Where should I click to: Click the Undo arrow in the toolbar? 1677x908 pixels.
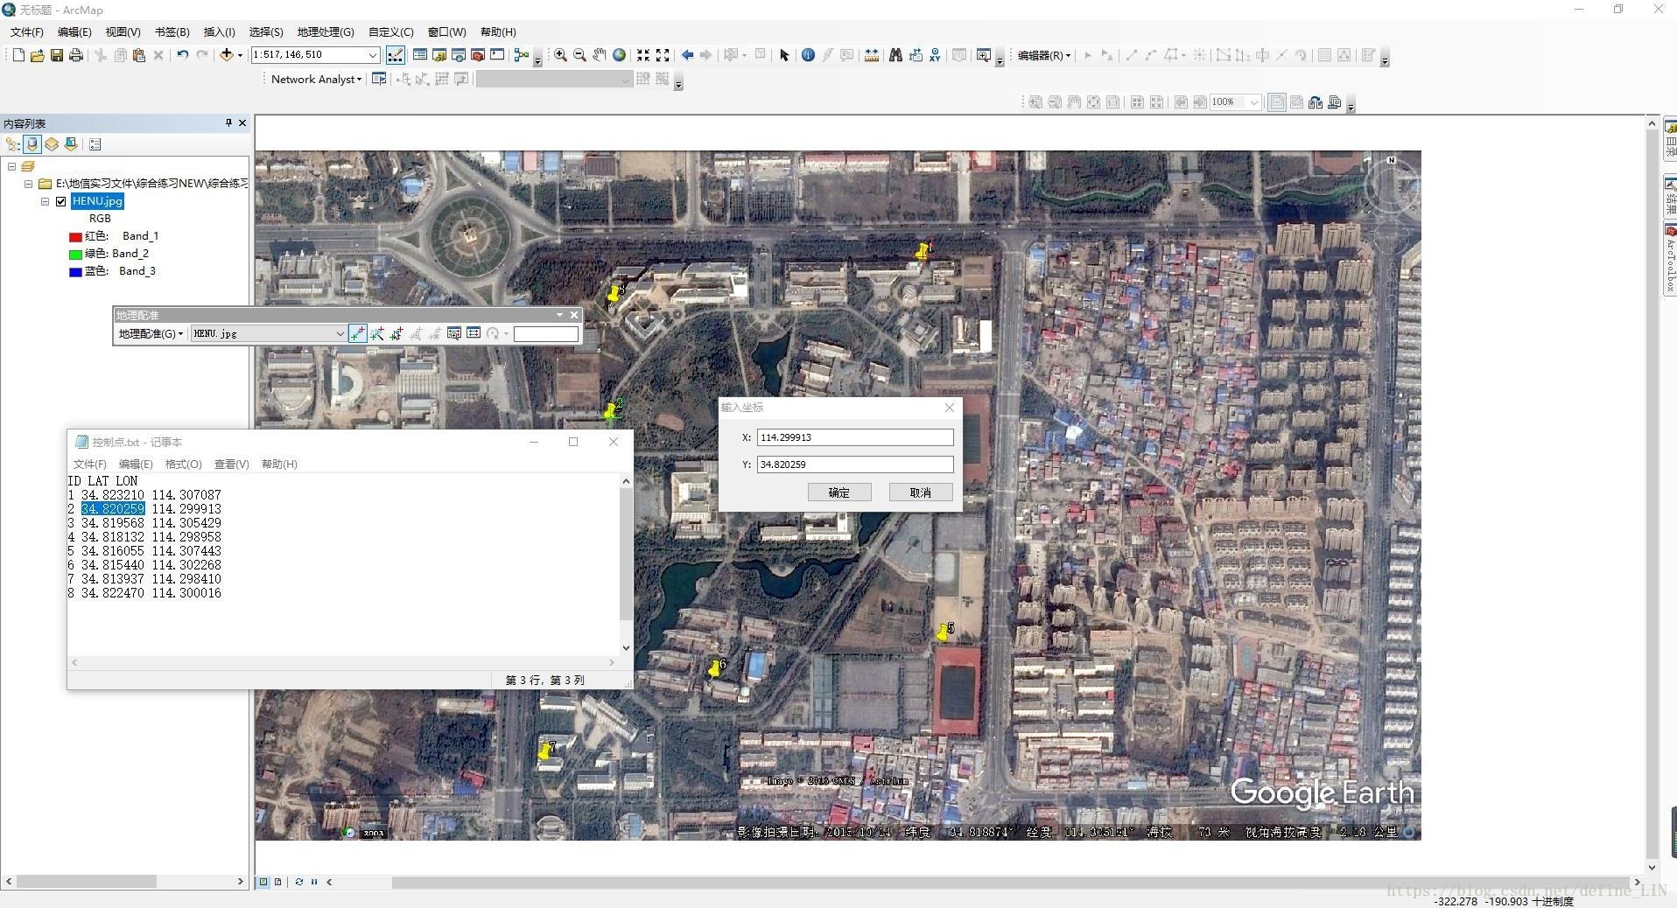point(182,55)
